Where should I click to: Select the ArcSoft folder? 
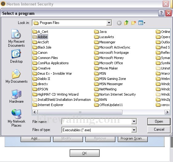click(41, 42)
